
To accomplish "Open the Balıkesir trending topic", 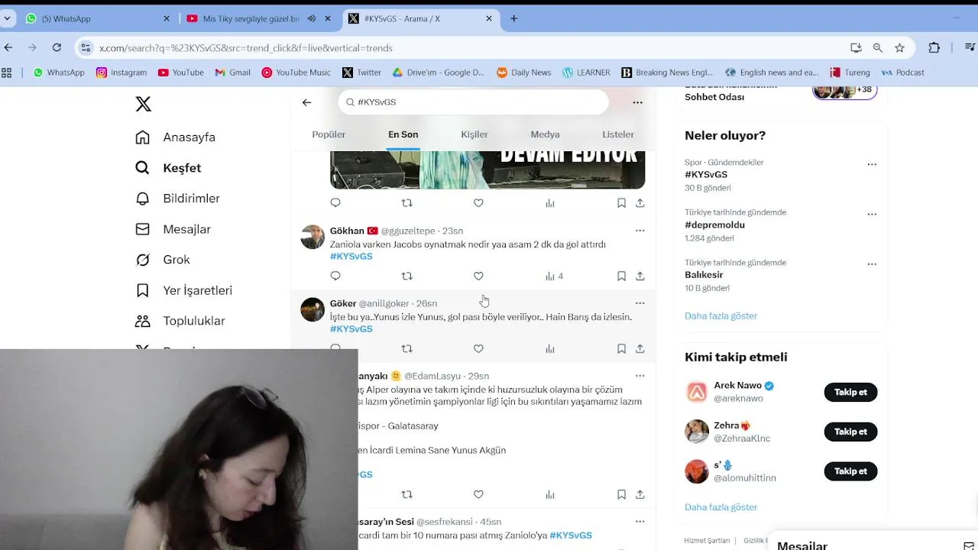I will pyautogui.click(x=704, y=274).
